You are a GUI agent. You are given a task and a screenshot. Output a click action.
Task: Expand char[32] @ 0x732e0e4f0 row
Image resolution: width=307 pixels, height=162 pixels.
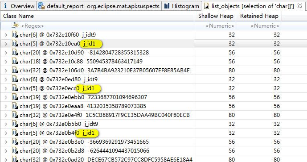(x=6, y=115)
